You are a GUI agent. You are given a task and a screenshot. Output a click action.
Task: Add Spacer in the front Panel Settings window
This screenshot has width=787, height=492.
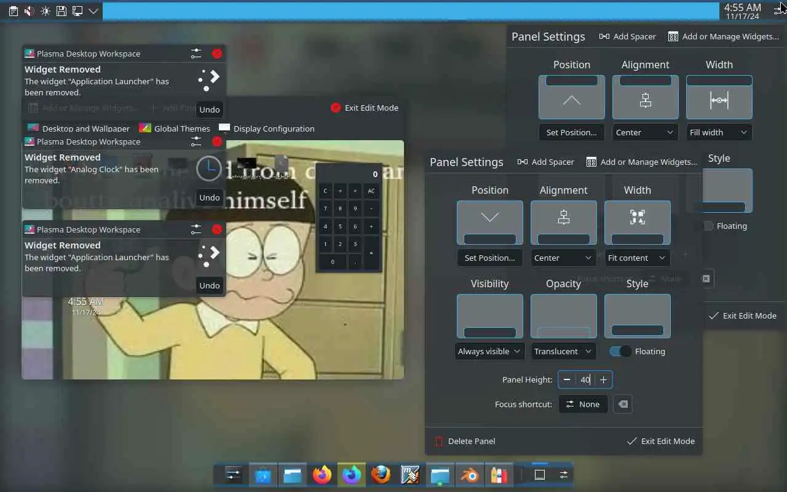pyautogui.click(x=545, y=162)
